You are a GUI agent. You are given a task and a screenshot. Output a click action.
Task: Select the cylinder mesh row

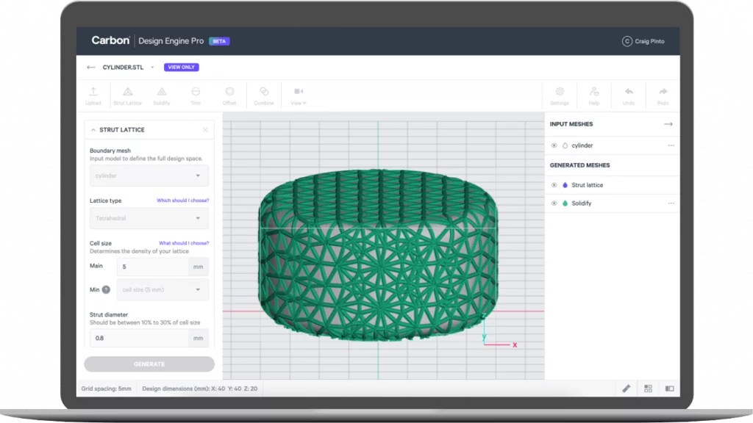pos(613,145)
